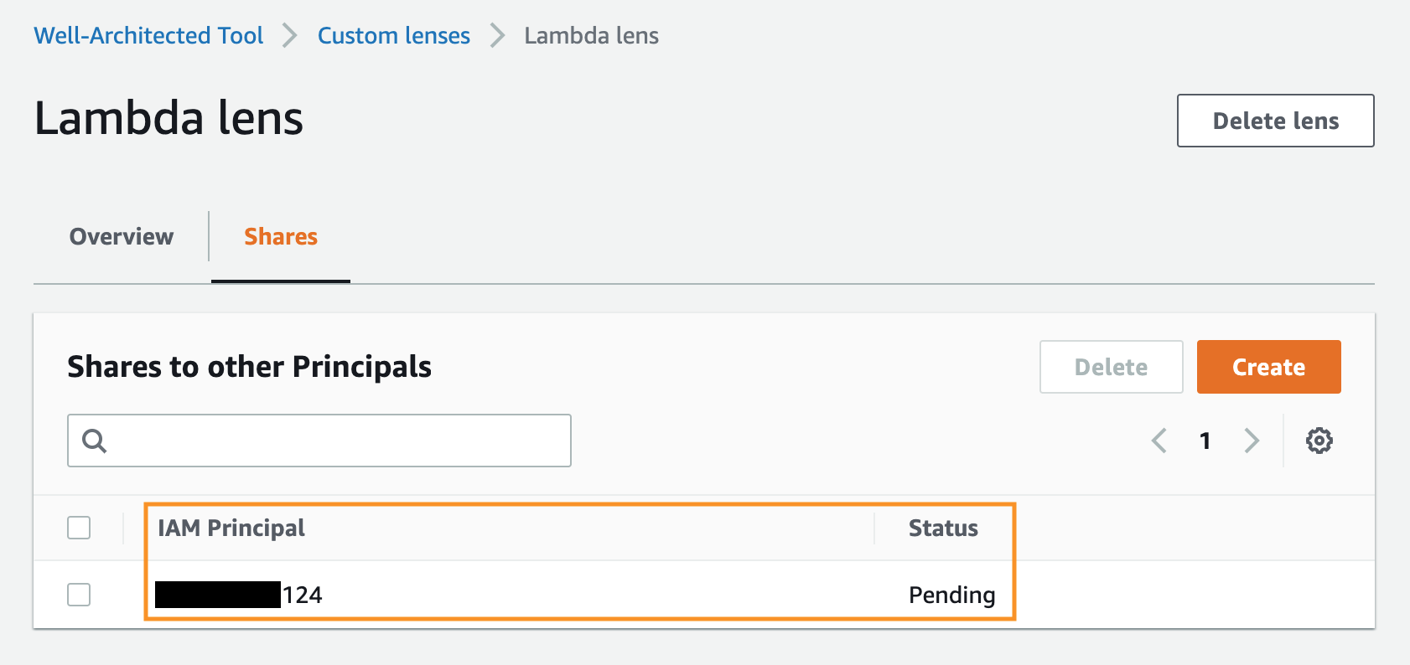Click the Delete lens button

(x=1274, y=121)
